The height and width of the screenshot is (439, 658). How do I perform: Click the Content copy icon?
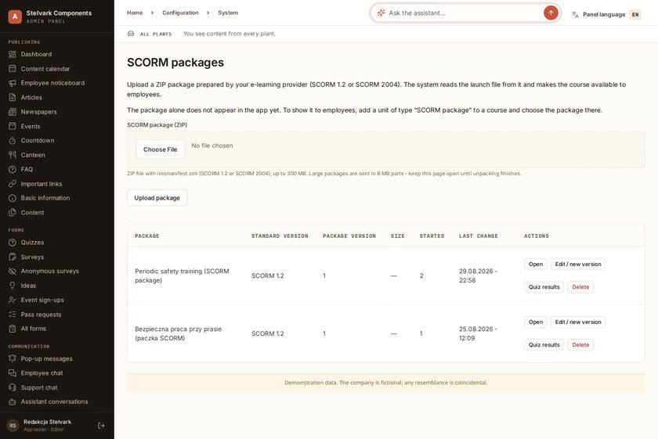click(x=13, y=212)
